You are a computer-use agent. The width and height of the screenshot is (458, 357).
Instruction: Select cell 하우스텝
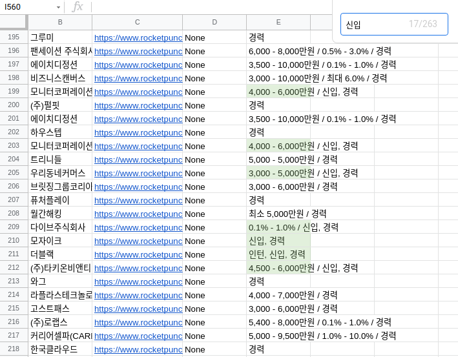pyautogui.click(x=60, y=132)
